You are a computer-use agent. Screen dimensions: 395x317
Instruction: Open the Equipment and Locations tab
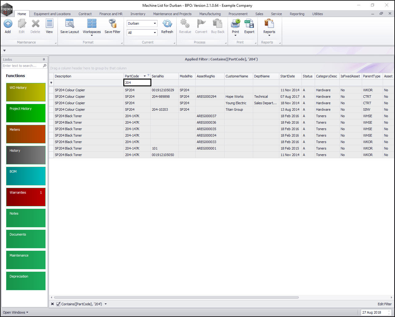tap(52, 14)
